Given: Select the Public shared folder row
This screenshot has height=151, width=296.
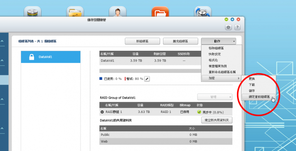Looking at the screenshot, I should (x=166, y=135).
